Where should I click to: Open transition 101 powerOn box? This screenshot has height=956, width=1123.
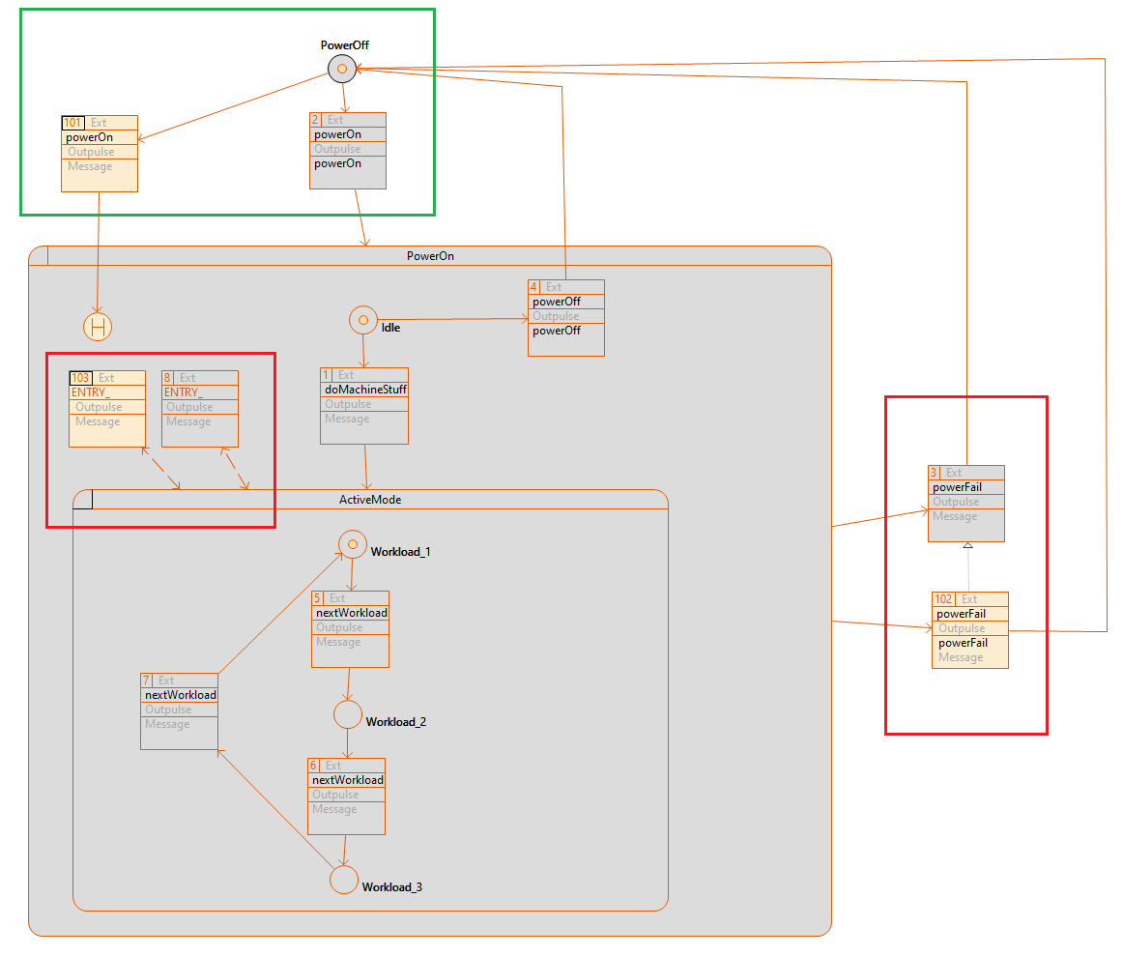100,154
